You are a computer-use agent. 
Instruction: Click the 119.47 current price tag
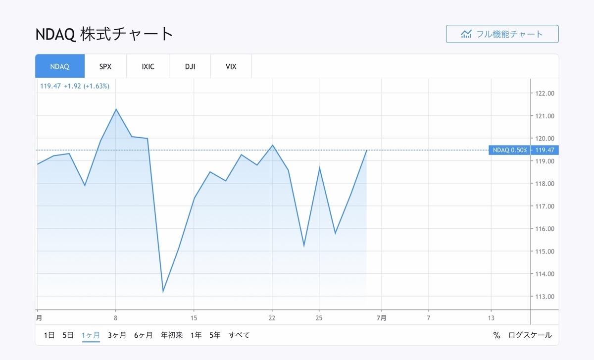tap(544, 150)
